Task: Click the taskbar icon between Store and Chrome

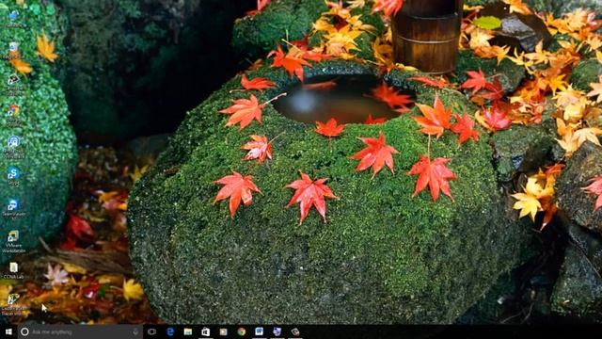Action: click(x=223, y=331)
